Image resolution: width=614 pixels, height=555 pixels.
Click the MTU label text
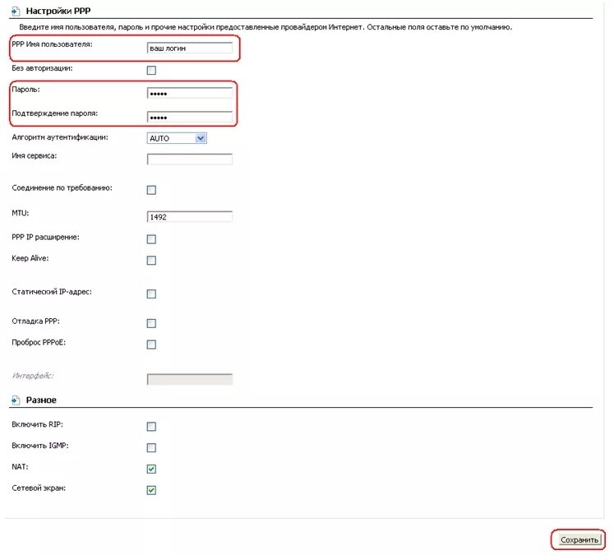pos(21,213)
